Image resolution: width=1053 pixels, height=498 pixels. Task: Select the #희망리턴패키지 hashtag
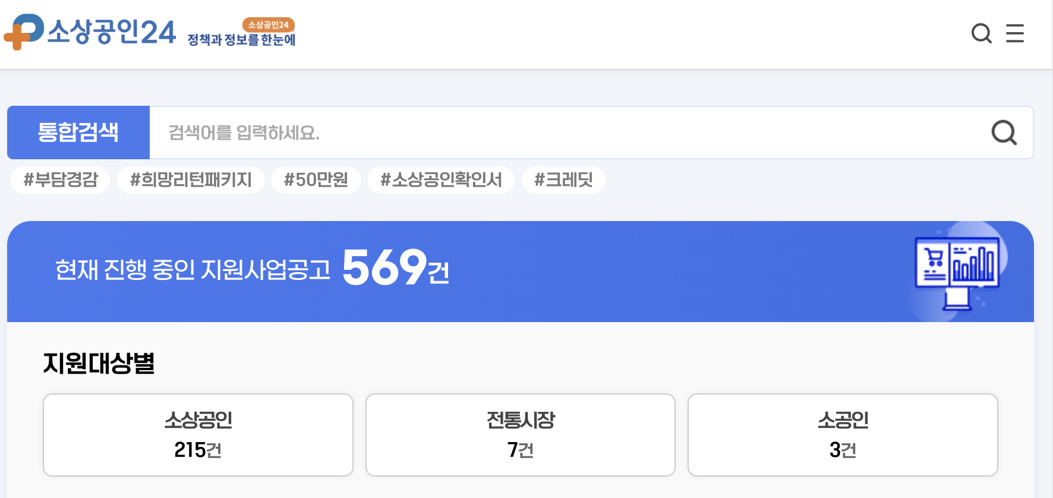[x=191, y=180]
